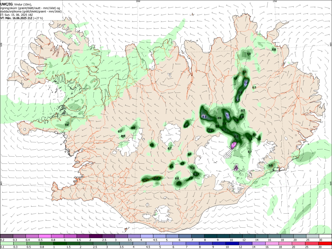The height and width of the screenshot is (249, 332).
Task: Click the 15W longitude label
Action: 275,1
